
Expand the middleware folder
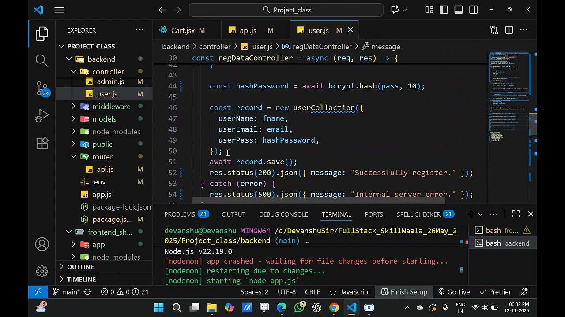point(104,107)
